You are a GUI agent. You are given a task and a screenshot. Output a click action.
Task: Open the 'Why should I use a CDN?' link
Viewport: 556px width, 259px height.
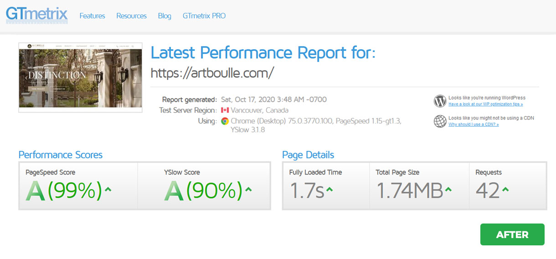(474, 125)
